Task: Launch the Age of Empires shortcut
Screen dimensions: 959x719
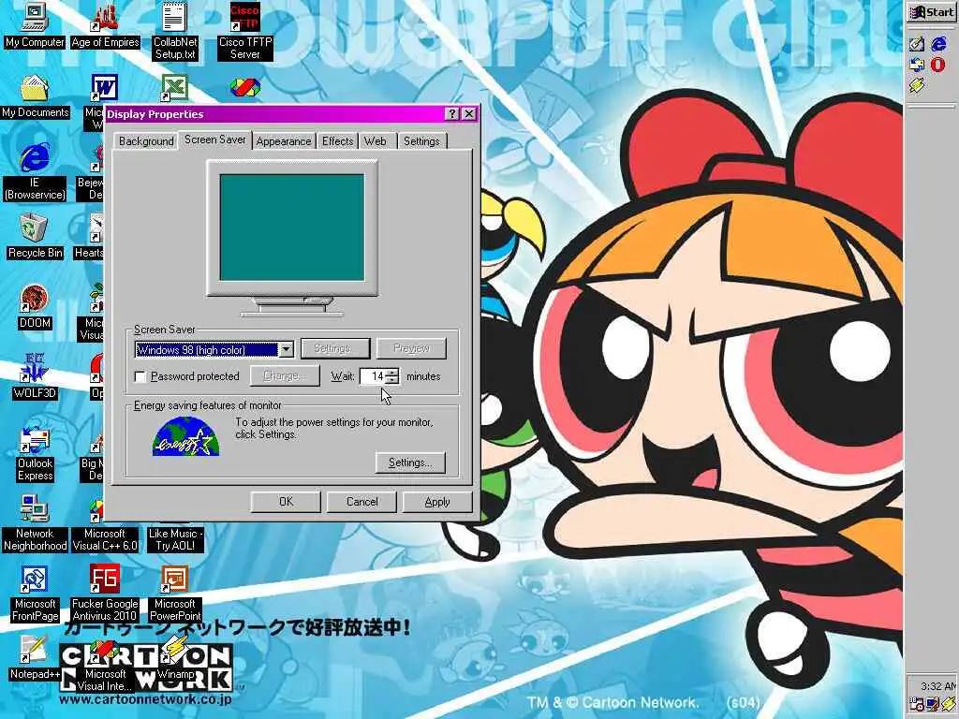Action: pyautogui.click(x=105, y=24)
